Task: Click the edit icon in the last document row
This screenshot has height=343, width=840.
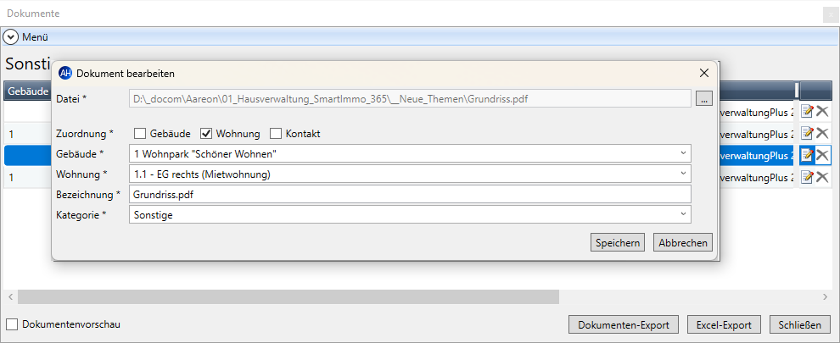Action: click(x=807, y=177)
